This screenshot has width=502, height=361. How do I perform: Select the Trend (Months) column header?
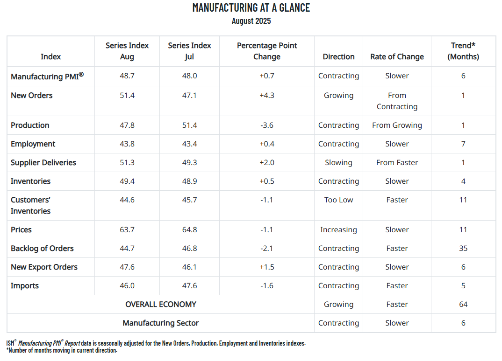click(x=463, y=51)
